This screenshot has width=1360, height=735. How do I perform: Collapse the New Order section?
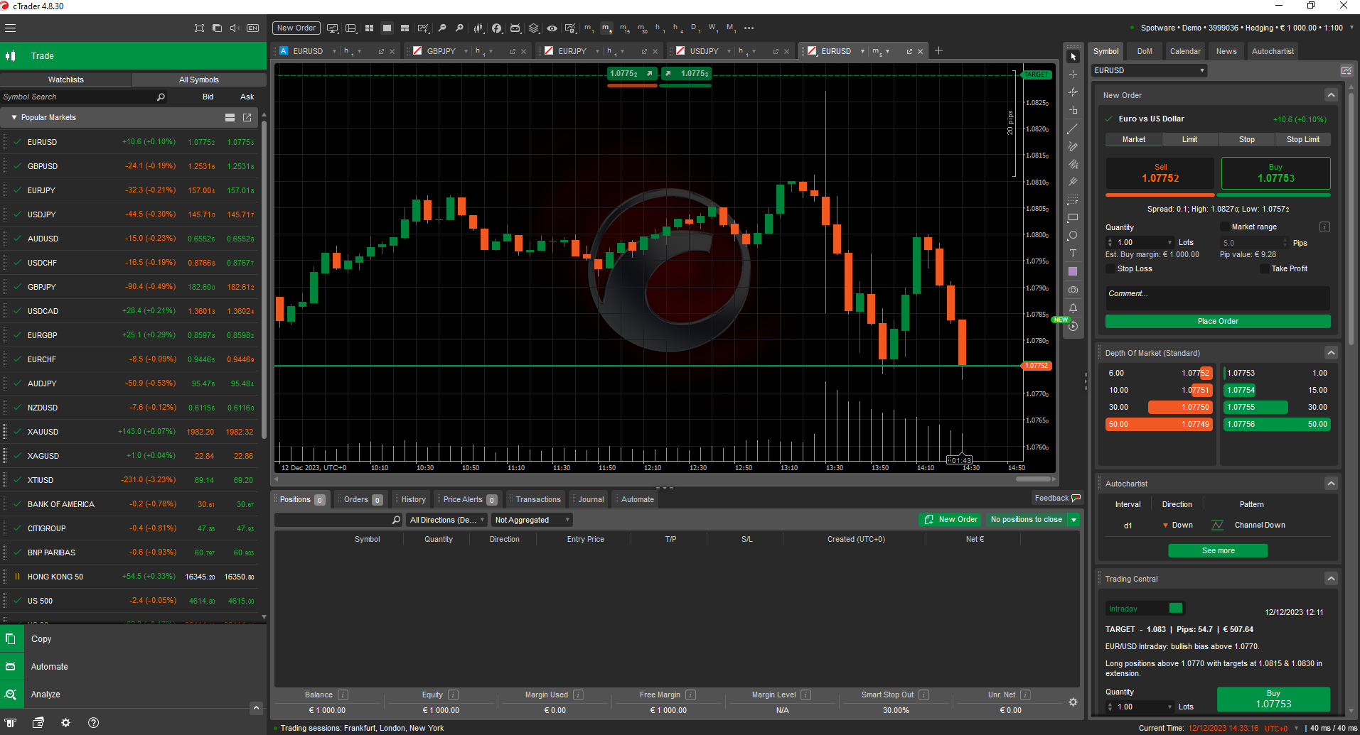tap(1331, 95)
